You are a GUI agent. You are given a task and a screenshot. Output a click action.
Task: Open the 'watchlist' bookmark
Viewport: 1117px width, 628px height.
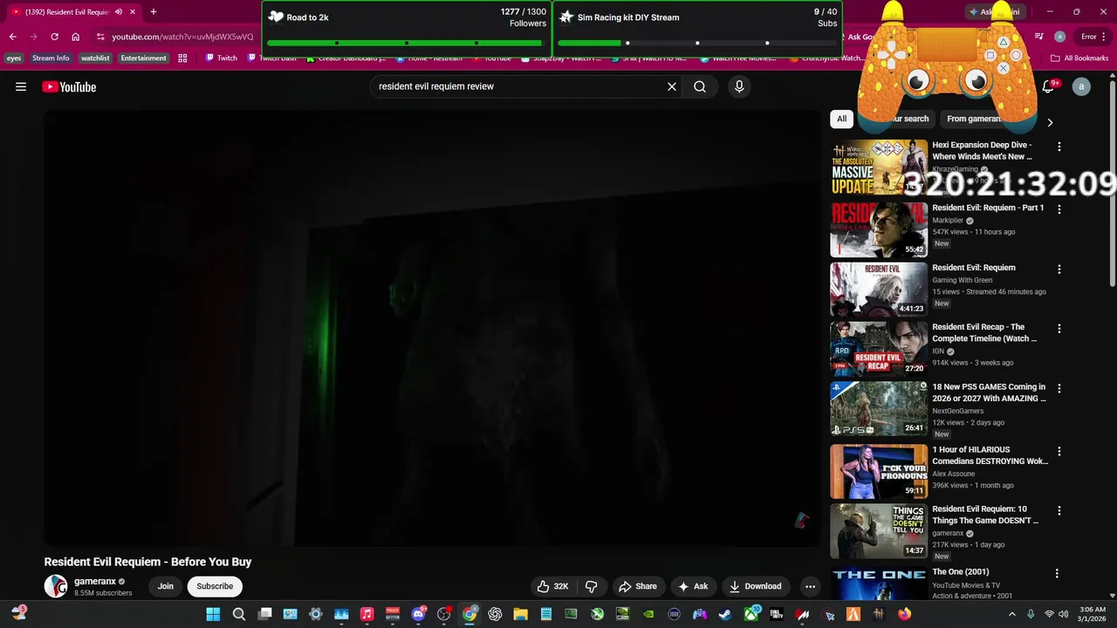tap(95, 58)
